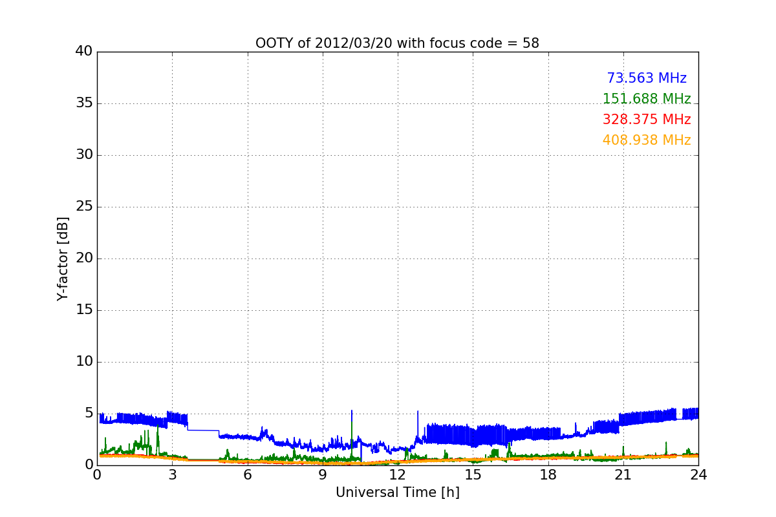The width and height of the screenshot is (776, 517).
Task: Click the y-axis tick label 40
Action: (x=84, y=52)
